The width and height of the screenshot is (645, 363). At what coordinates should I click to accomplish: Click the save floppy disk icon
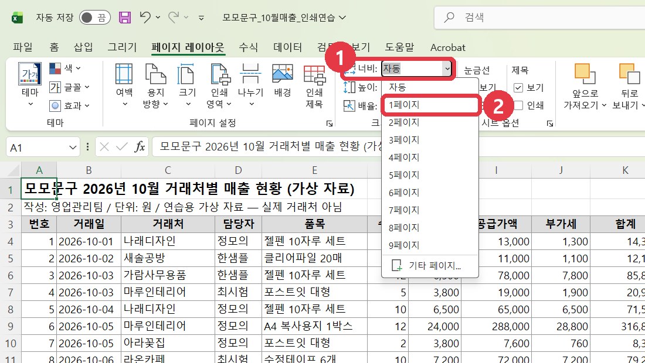[x=125, y=17]
